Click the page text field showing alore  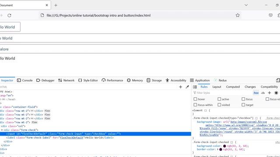[x=140, y=49]
